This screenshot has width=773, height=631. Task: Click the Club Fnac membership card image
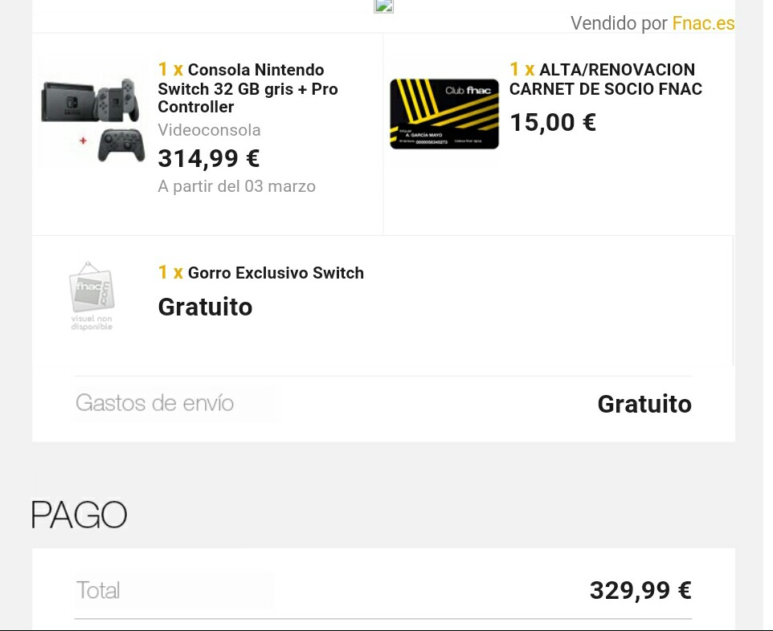[x=444, y=114]
